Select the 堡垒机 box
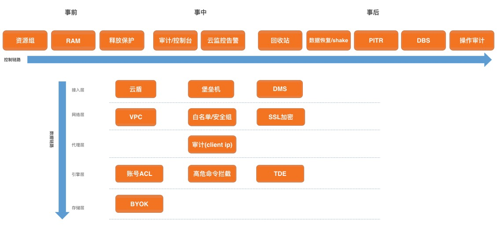This screenshot has height=226, width=497. 211,89
